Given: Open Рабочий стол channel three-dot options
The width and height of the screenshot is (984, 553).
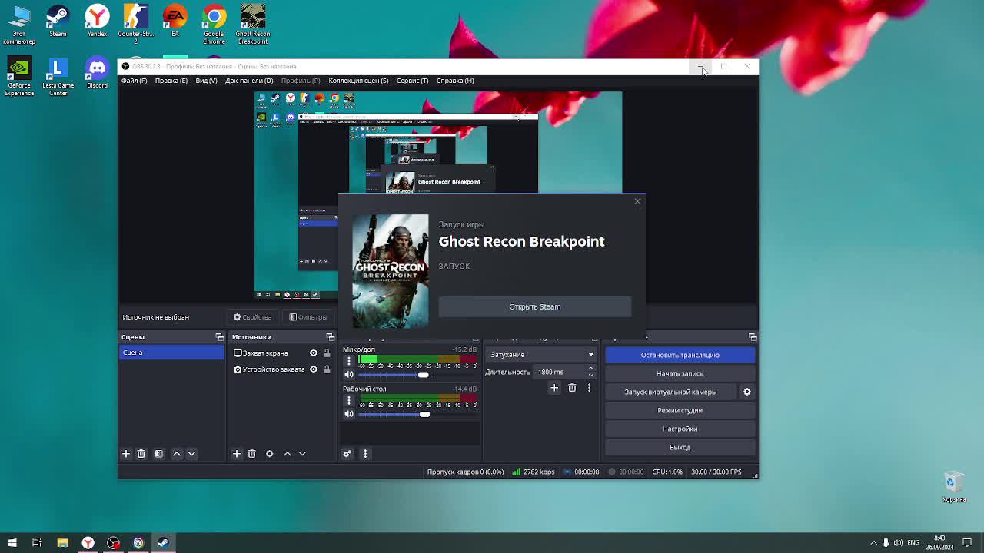Looking at the screenshot, I should click(349, 400).
